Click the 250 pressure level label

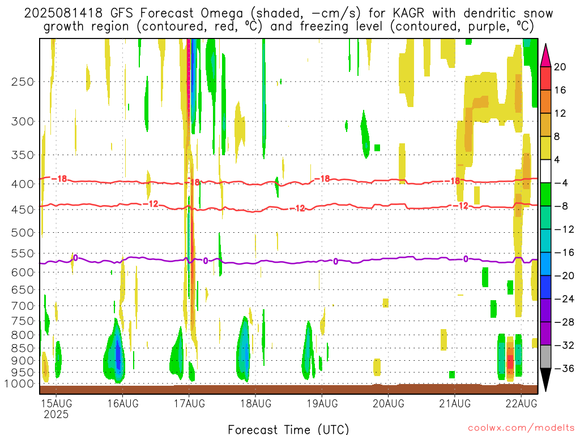(x=22, y=82)
